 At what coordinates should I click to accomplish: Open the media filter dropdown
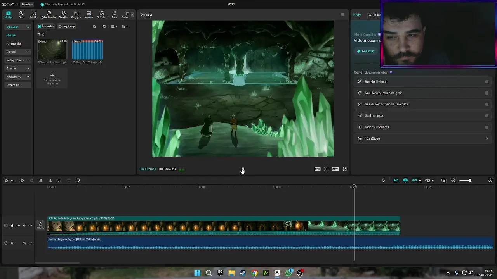125,26
